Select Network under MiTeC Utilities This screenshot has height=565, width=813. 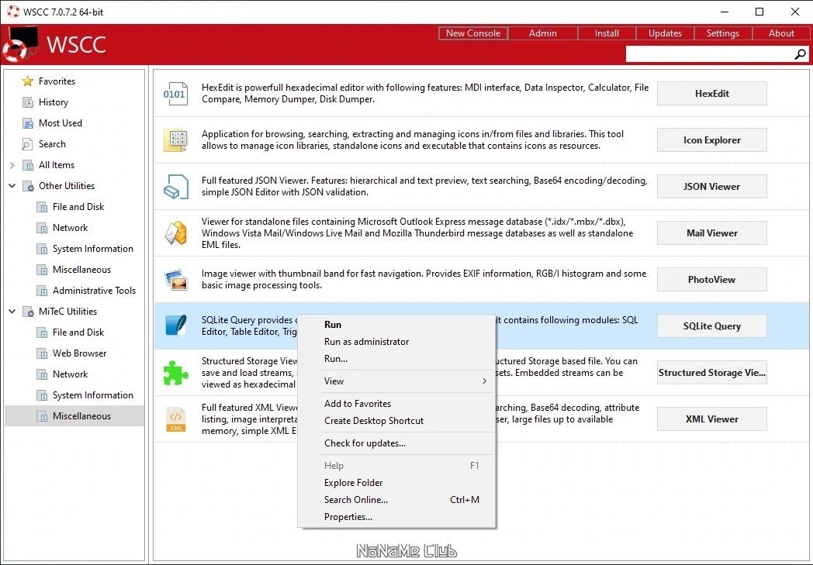click(x=74, y=374)
